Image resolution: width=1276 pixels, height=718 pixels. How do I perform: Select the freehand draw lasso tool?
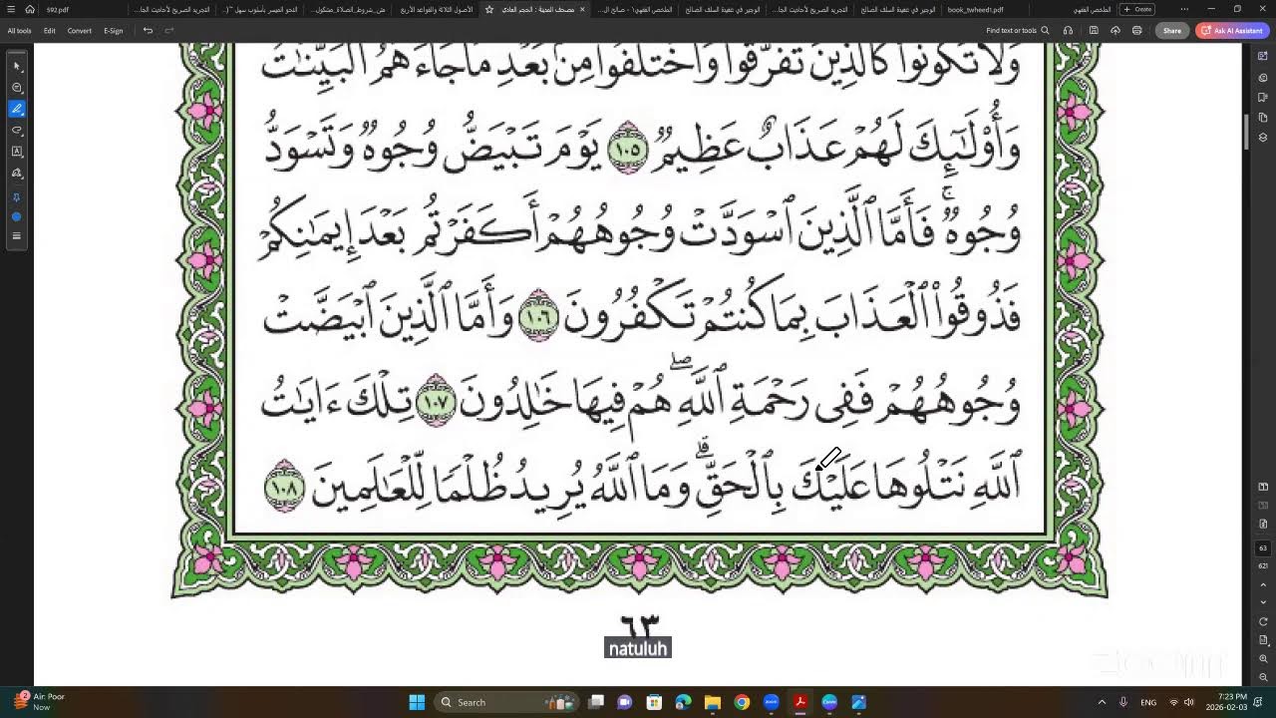point(17,131)
